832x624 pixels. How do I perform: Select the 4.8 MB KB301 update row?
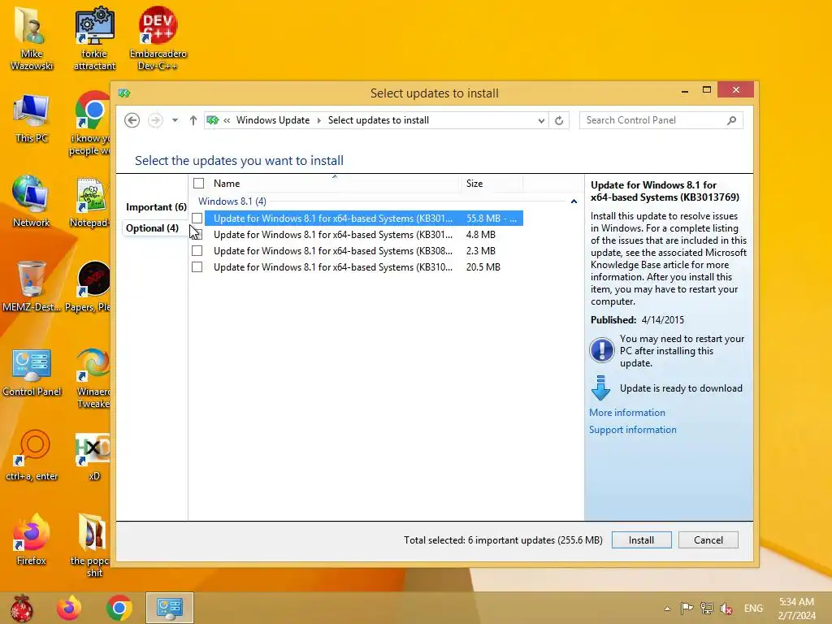pyautogui.click(x=363, y=235)
